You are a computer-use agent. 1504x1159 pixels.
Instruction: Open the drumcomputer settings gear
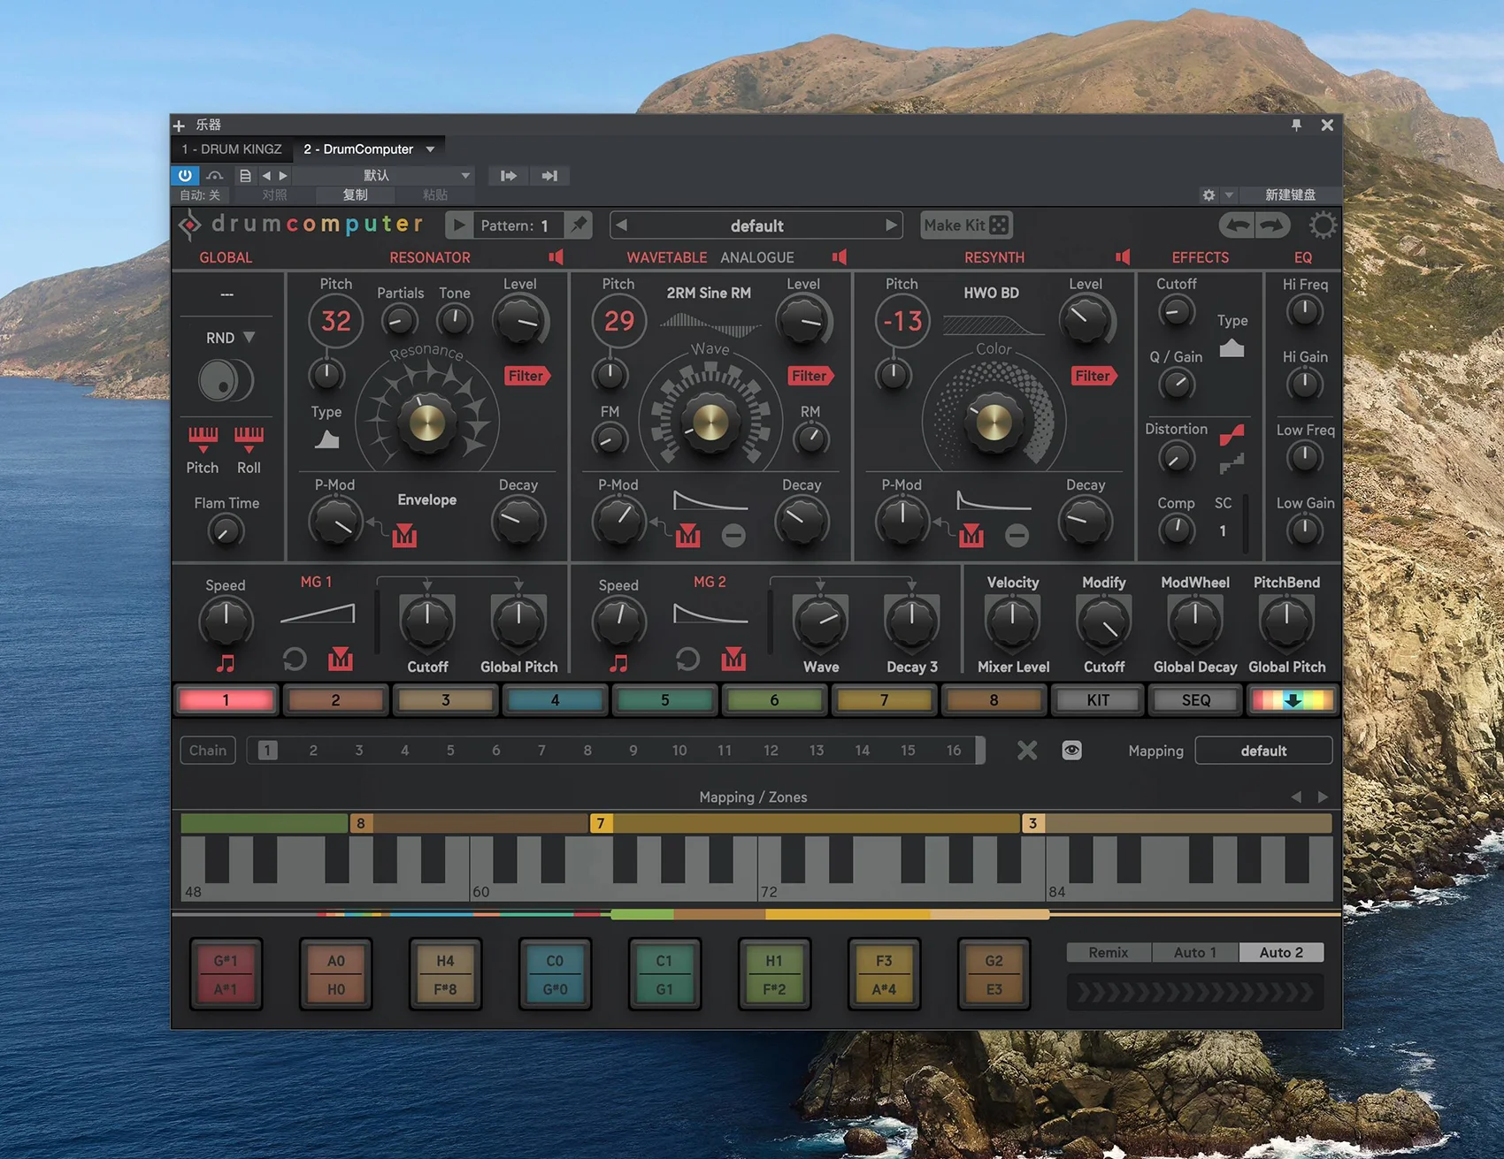coord(1322,225)
